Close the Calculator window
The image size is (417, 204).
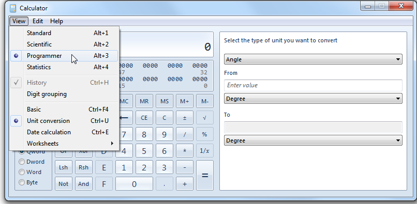pyautogui.click(x=401, y=6)
